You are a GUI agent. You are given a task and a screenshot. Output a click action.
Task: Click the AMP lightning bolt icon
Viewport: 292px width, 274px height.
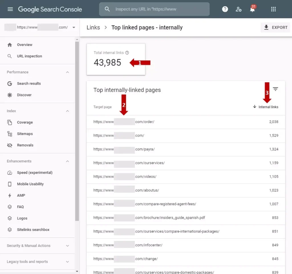point(10,196)
